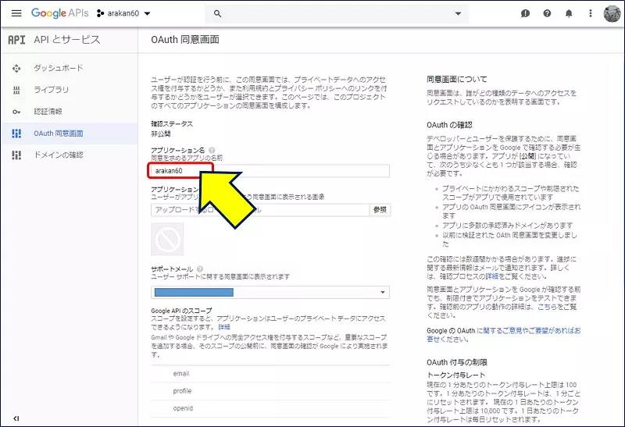Select OAuth 同意画面 in the sidebar
The image size is (625, 427).
[x=59, y=133]
